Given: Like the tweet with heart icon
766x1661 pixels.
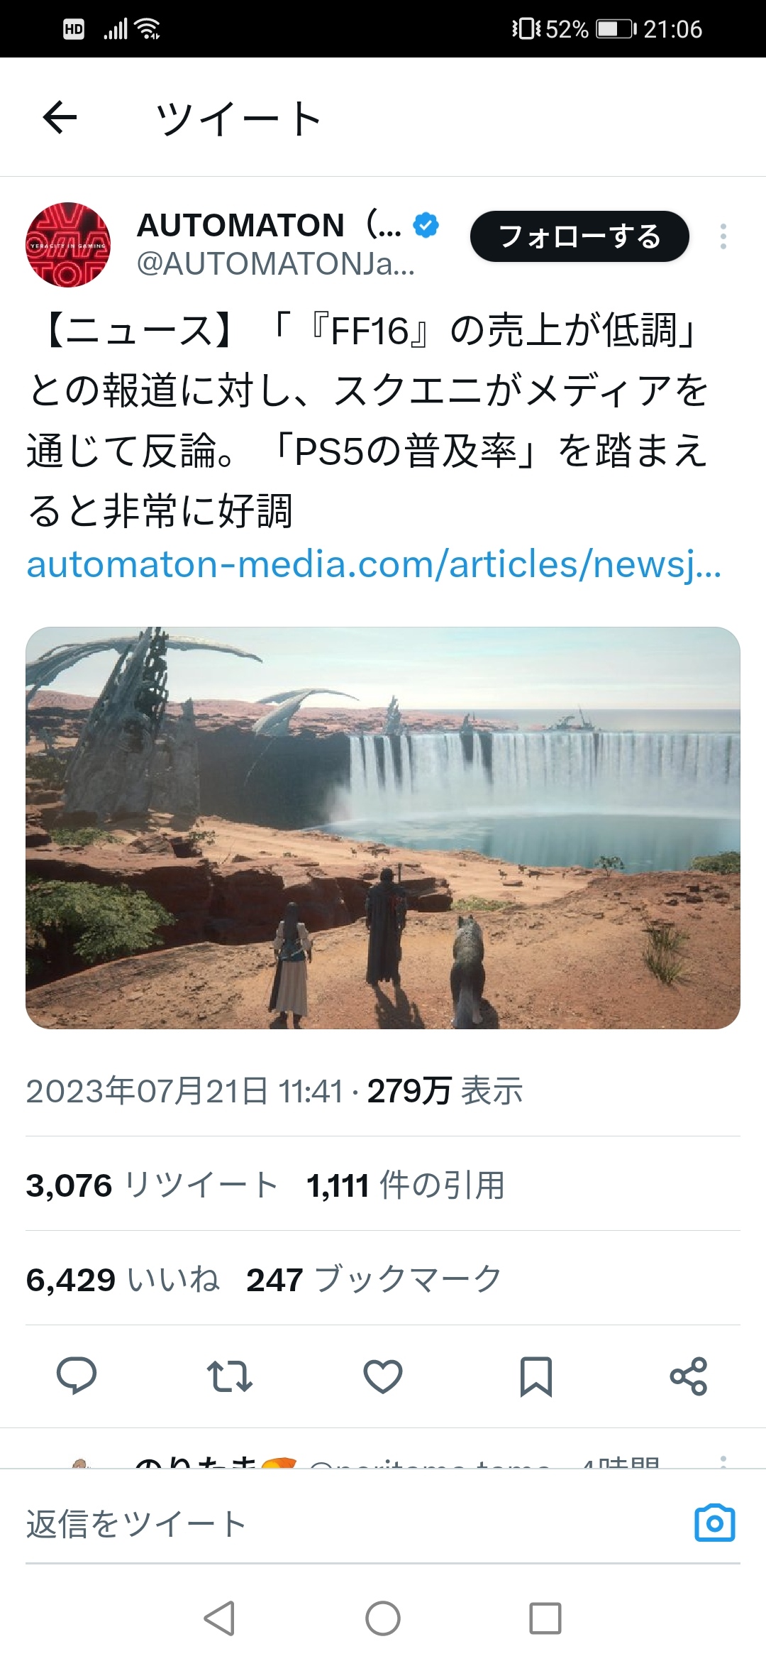Looking at the screenshot, I should 383,1376.
